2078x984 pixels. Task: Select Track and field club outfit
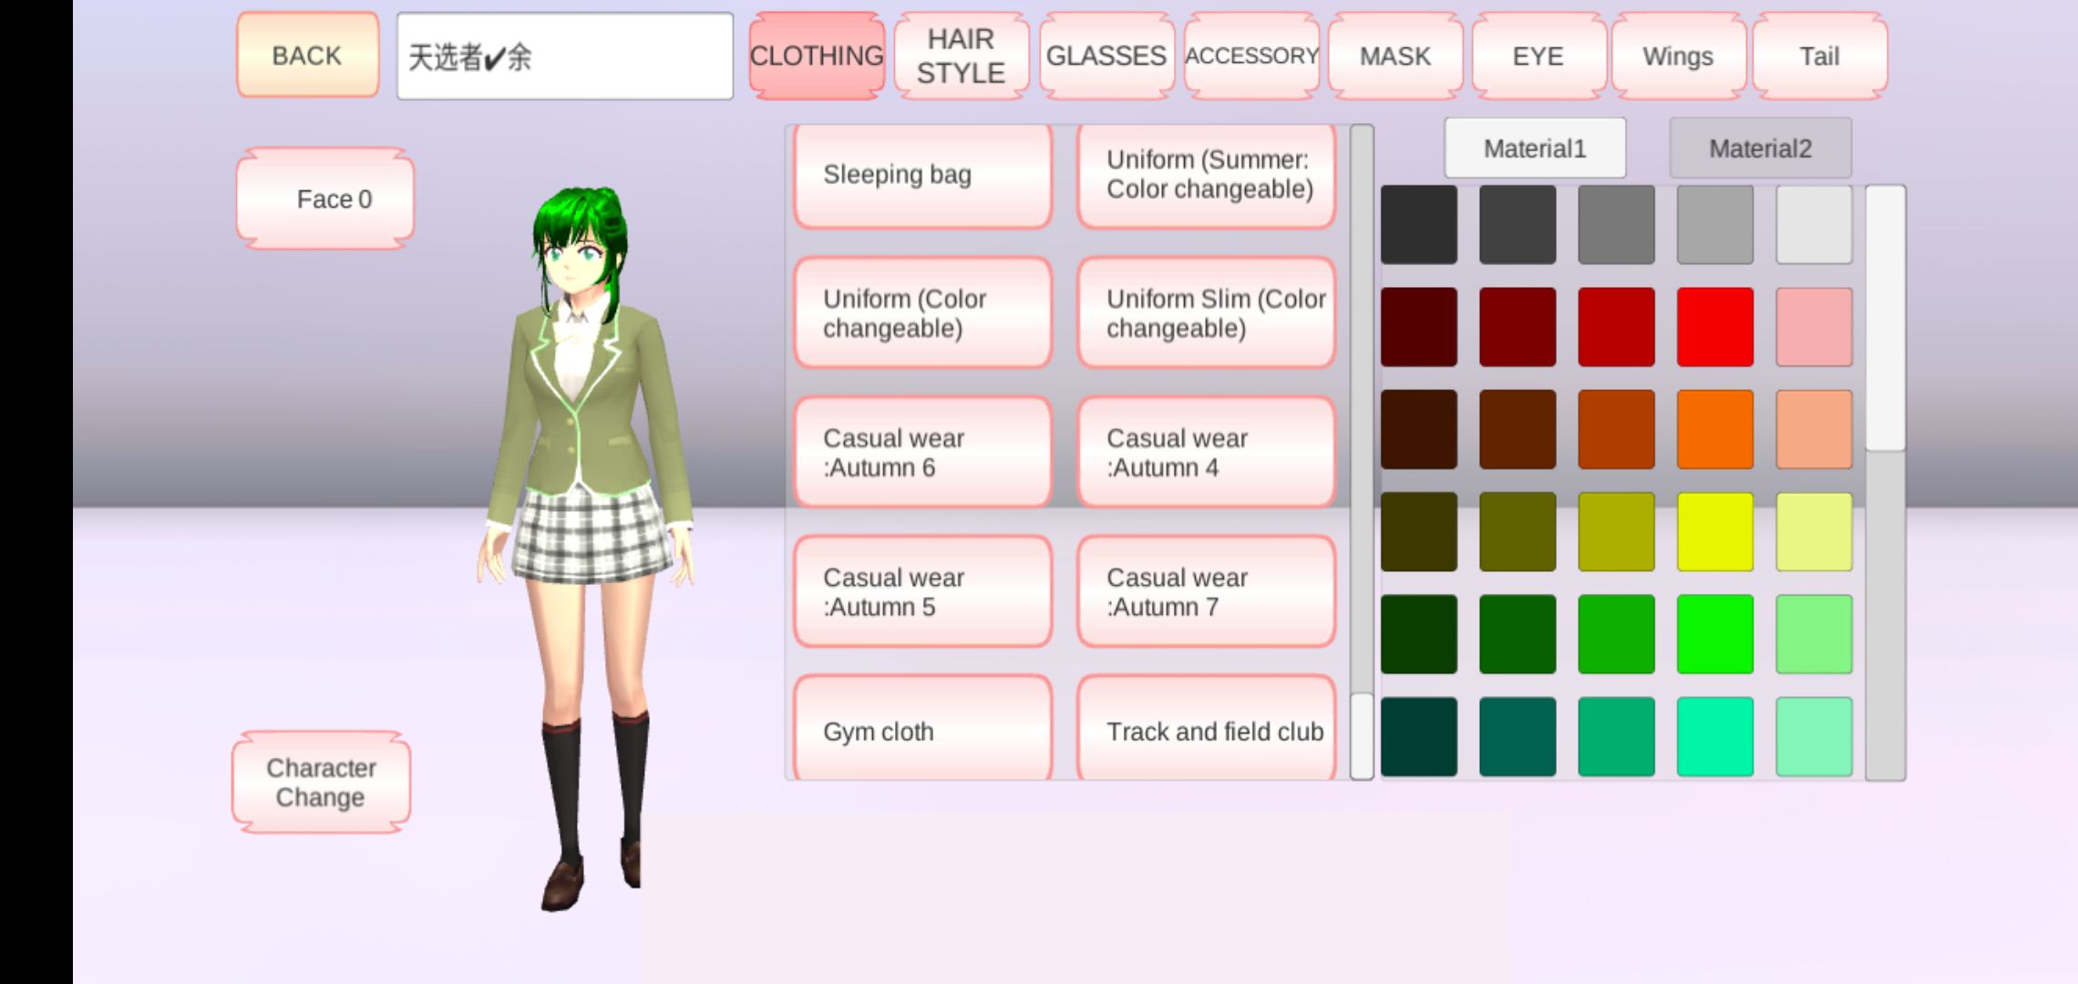click(1206, 731)
